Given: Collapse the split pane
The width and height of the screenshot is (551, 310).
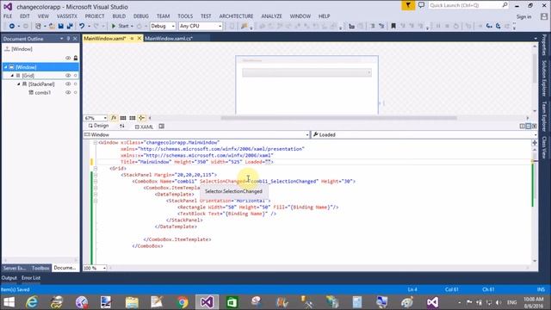Looking at the screenshot, I should pos(534,127).
